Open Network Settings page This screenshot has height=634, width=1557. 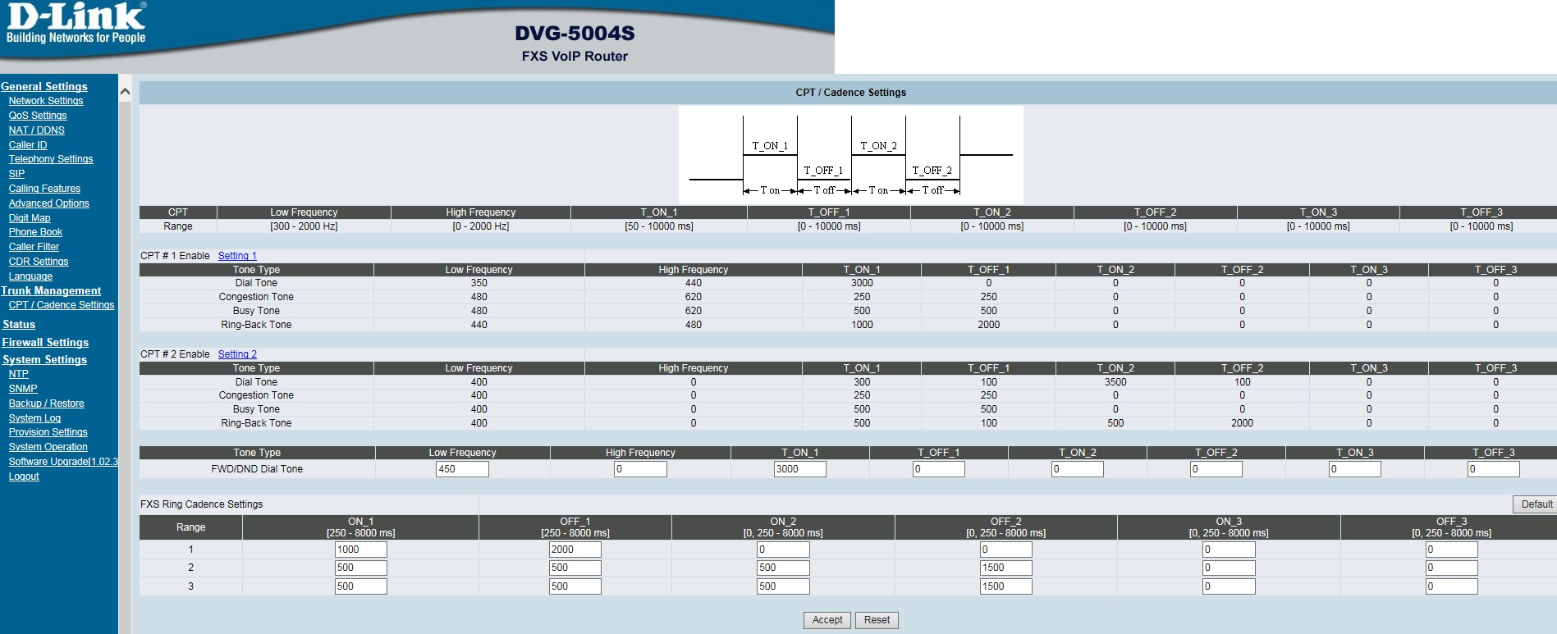[46, 101]
